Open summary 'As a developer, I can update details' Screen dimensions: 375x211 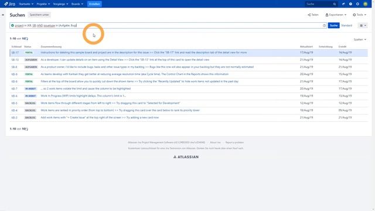[x=125, y=60]
